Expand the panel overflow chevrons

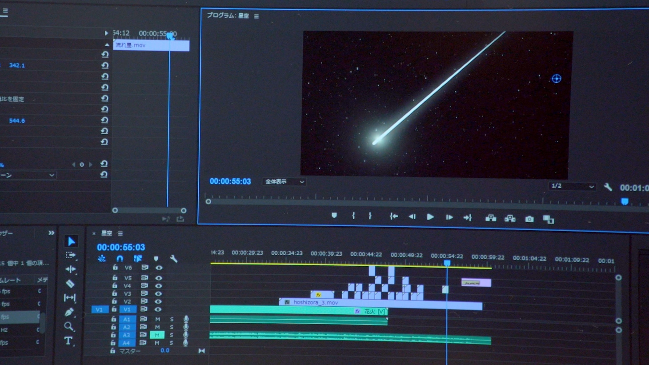pyautogui.click(x=51, y=233)
